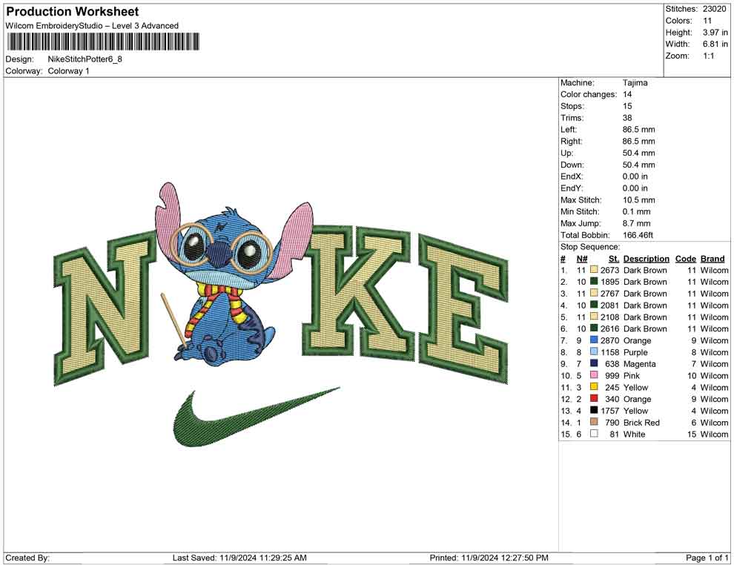The width and height of the screenshot is (734, 565).
Task: Click the Machine value "Tajima"
Action: 635,82
